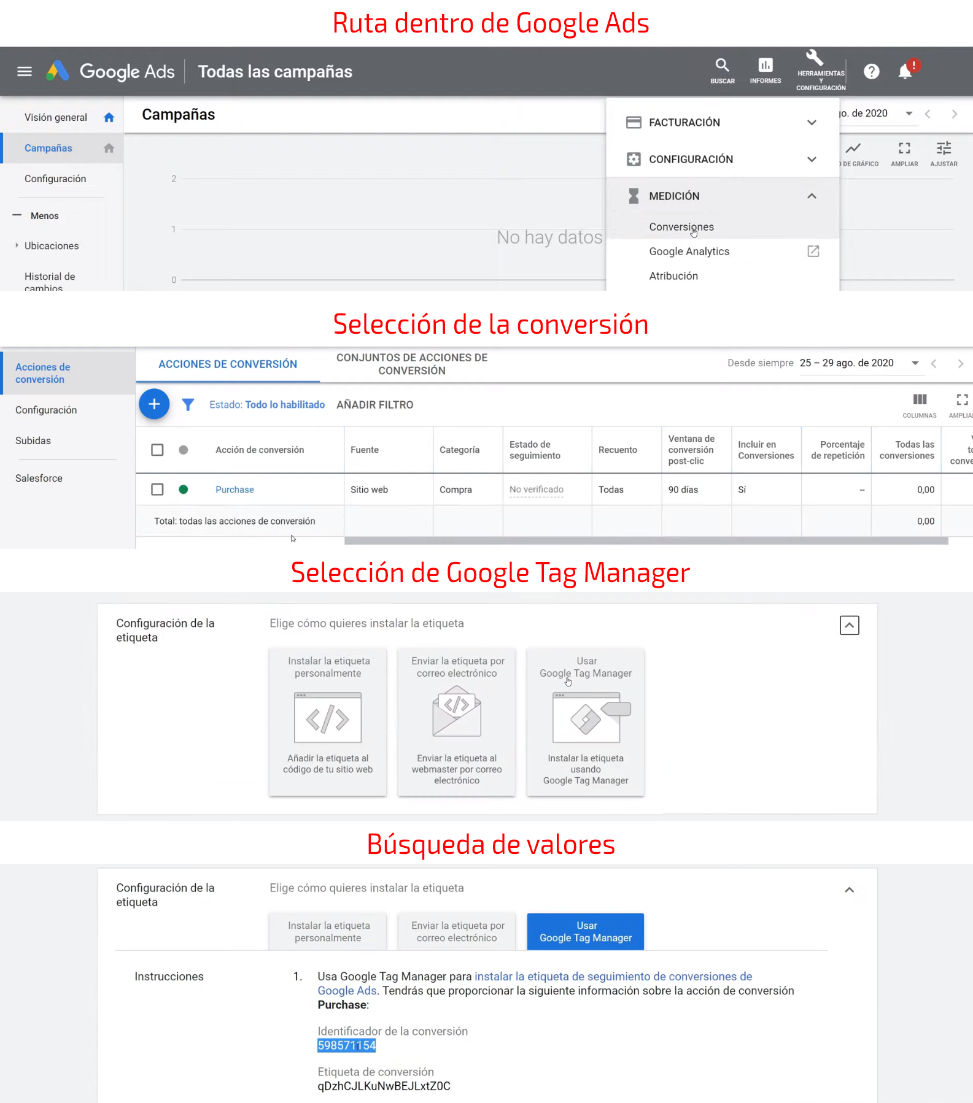
Task: Open Historial de cambios sidebar item
Action: [x=50, y=282]
